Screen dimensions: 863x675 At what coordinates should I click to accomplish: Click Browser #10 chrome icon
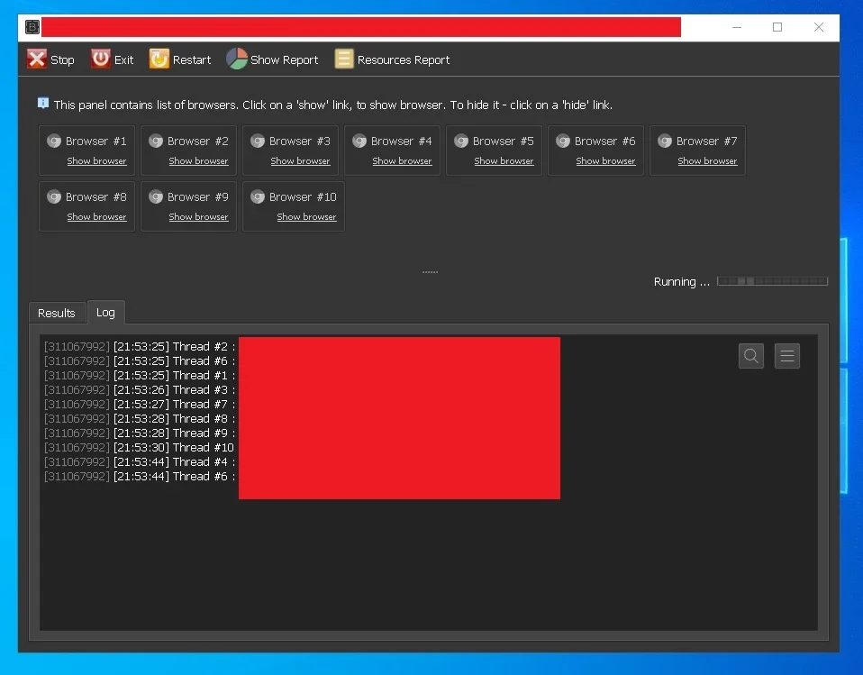pyautogui.click(x=258, y=196)
